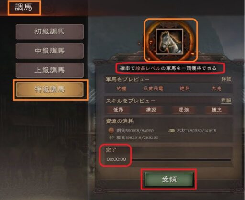Screen dimensions: 245x200
Task: Select the 中級調馬 tab
Action: 50,51
